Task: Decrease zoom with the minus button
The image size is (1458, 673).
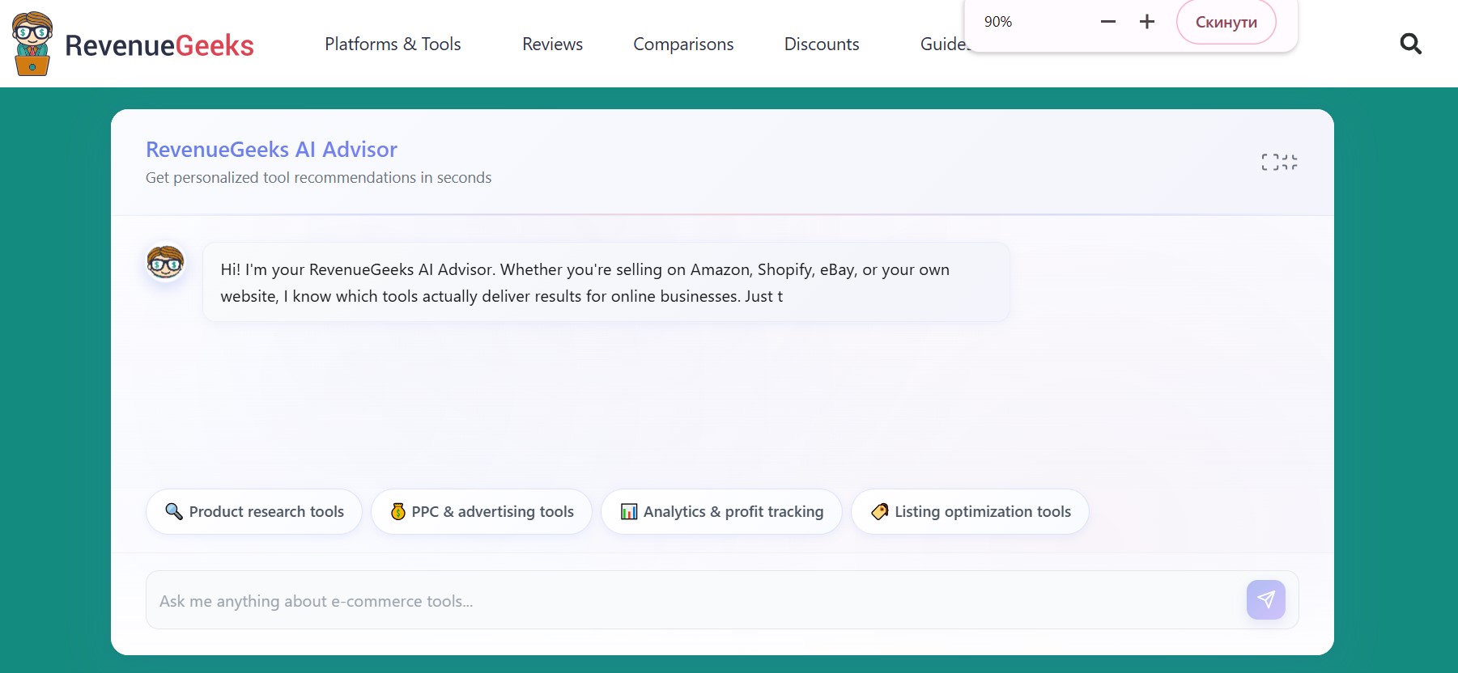Action: click(x=1108, y=22)
